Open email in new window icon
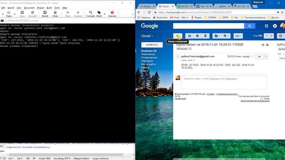Image resolution: width=285 pixels, height=160 pixels. pos(267,45)
